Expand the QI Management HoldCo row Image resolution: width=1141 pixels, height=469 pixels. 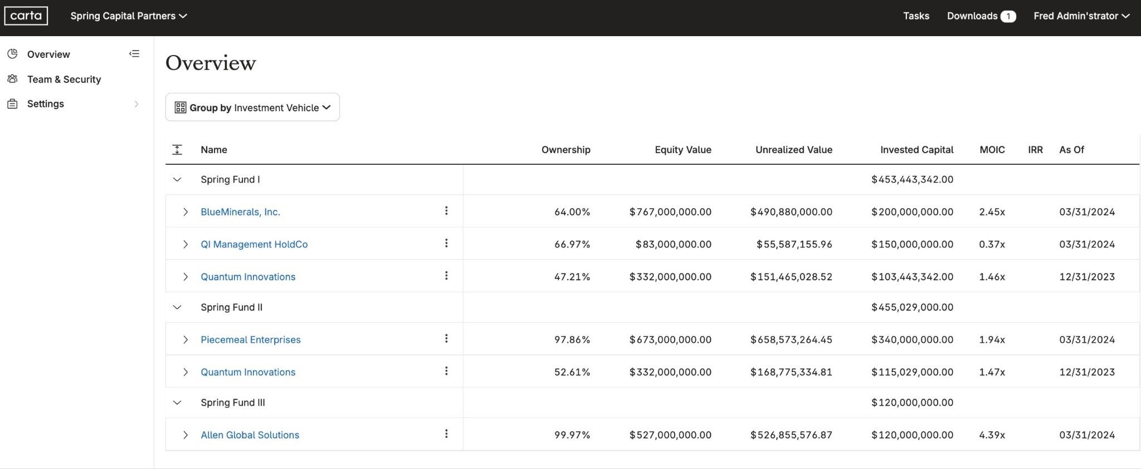(186, 244)
